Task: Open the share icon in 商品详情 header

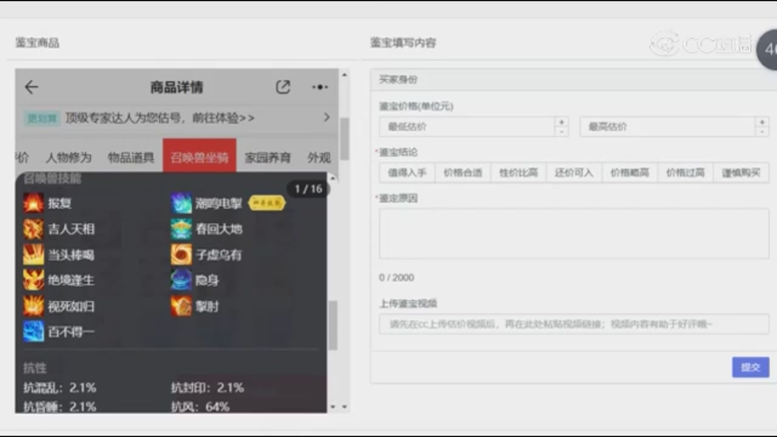Action: pyautogui.click(x=283, y=87)
